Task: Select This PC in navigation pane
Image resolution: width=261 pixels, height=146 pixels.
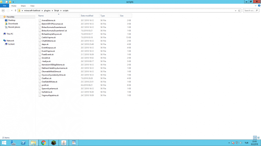Action: pyautogui.click(x=10, y=34)
